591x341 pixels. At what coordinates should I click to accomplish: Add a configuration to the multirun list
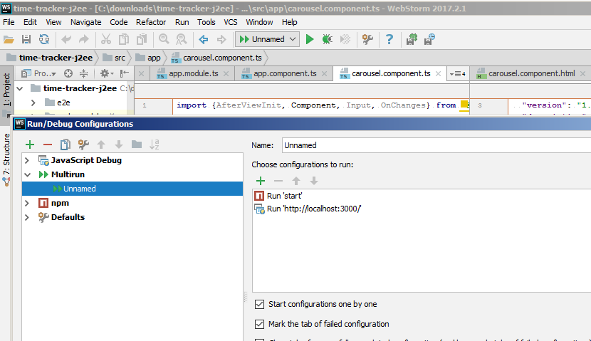coord(261,181)
